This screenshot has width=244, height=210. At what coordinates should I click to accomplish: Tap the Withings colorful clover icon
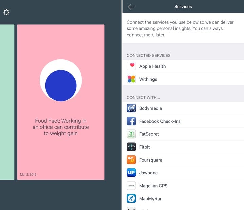[x=131, y=79]
